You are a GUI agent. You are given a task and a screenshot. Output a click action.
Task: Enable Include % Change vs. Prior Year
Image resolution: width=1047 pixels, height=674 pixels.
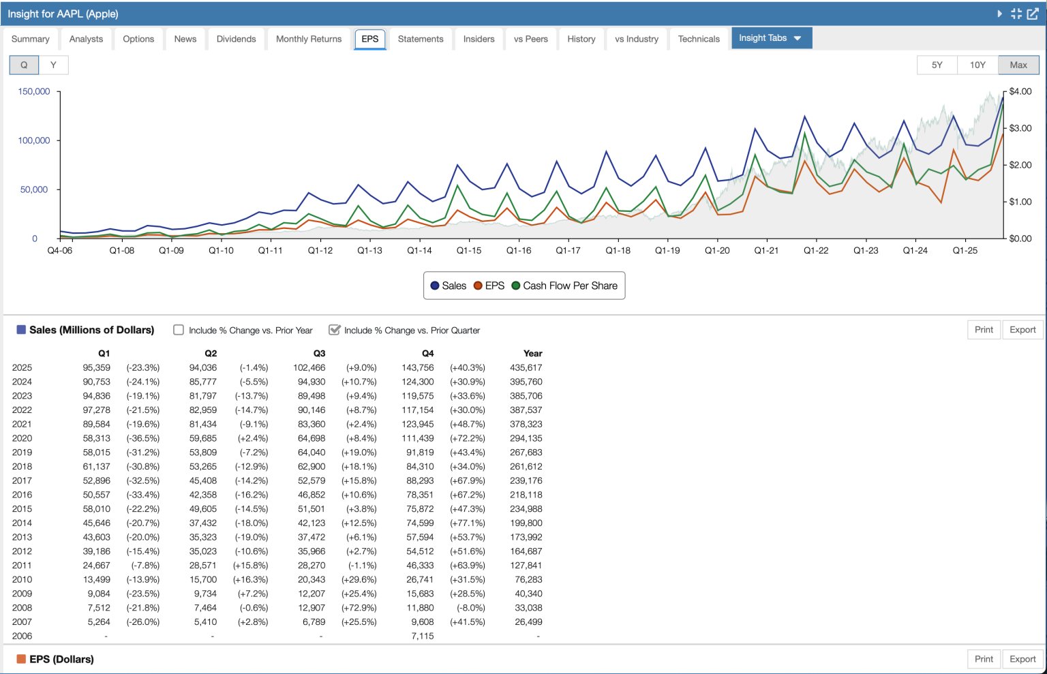[x=179, y=330]
